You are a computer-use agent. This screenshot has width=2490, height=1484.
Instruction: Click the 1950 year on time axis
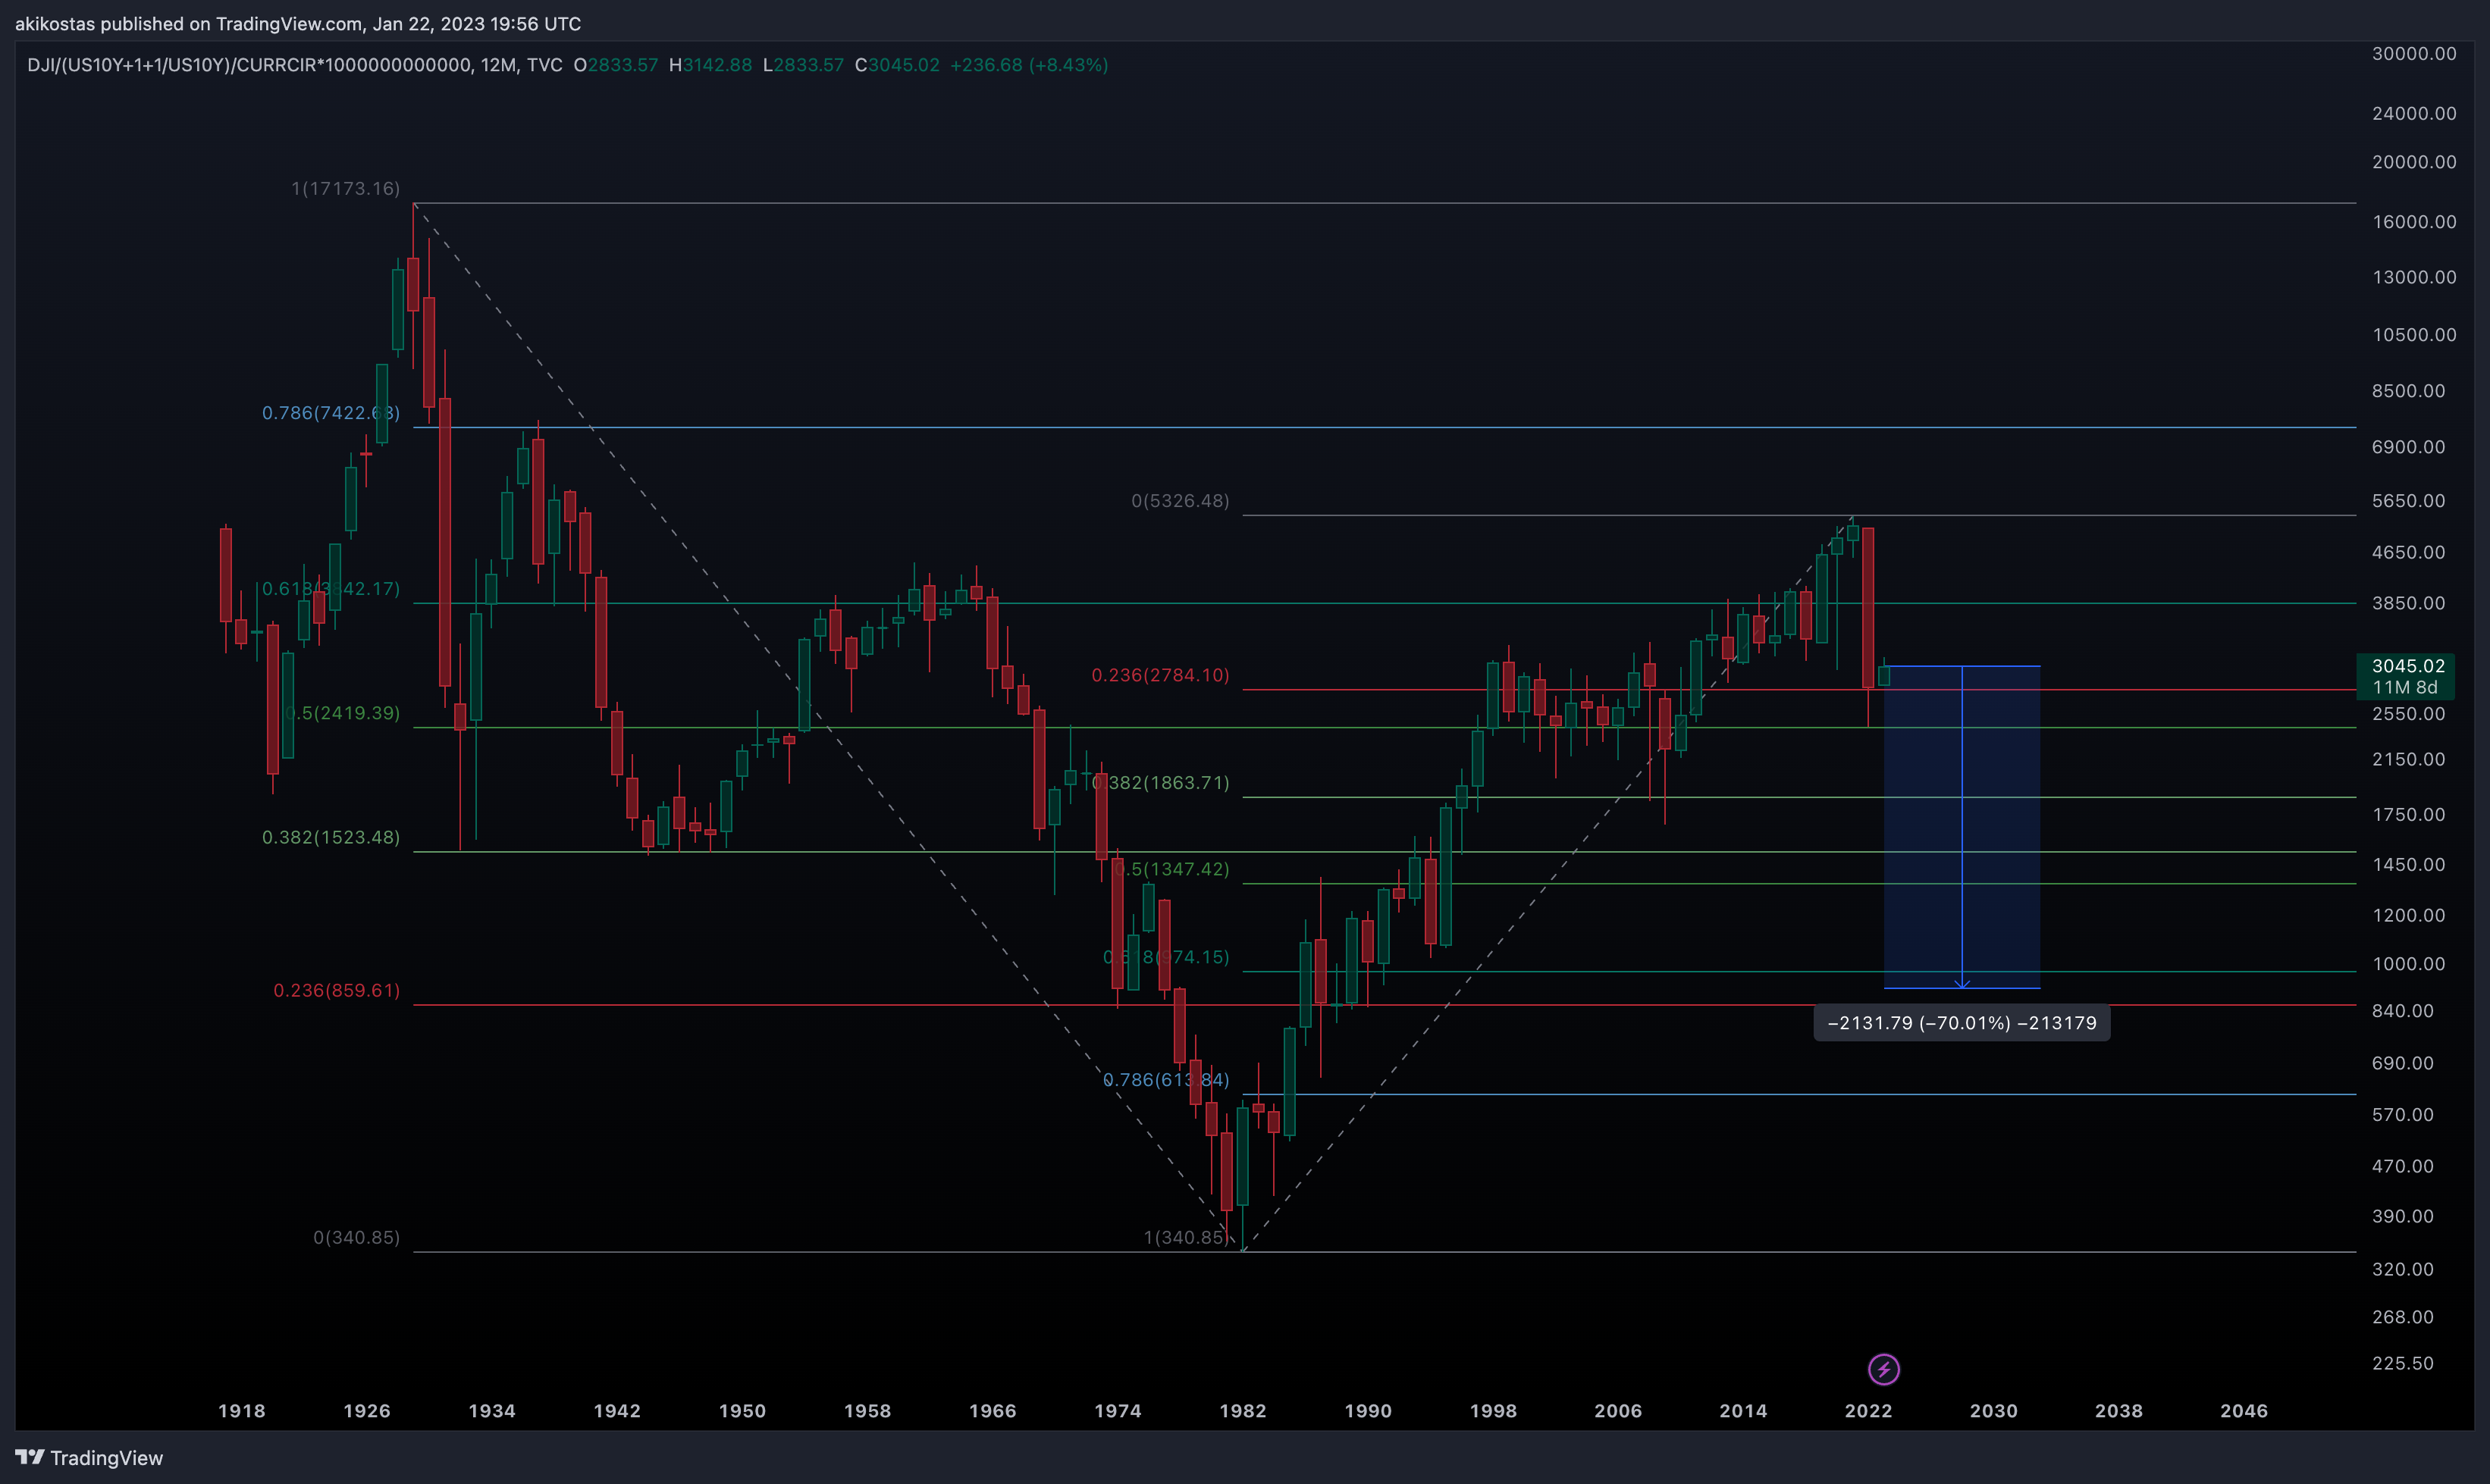click(x=742, y=1410)
